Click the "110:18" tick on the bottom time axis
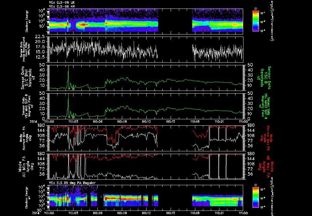This screenshot has height=216, width=312. (195, 213)
